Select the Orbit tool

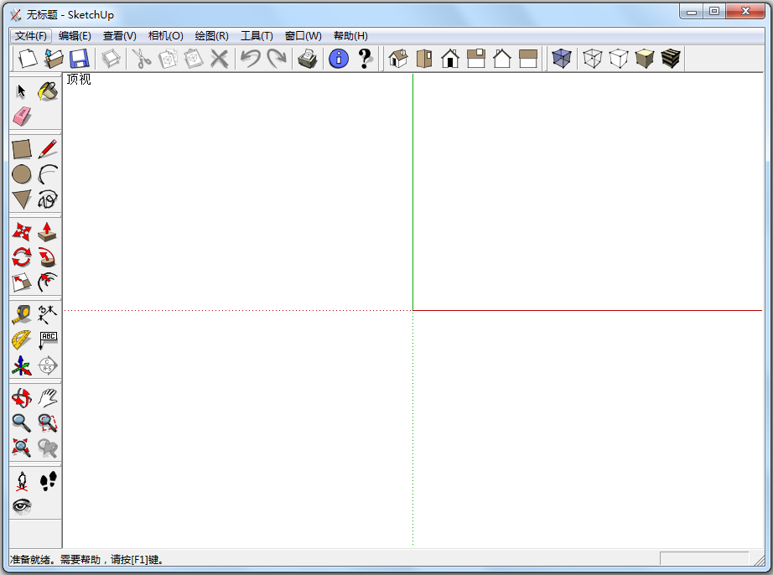(20, 396)
